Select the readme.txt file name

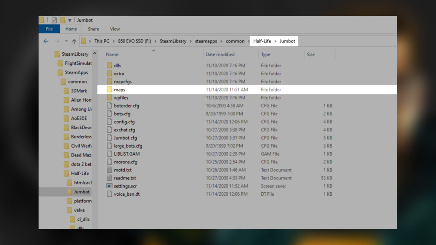pyautogui.click(x=125, y=178)
